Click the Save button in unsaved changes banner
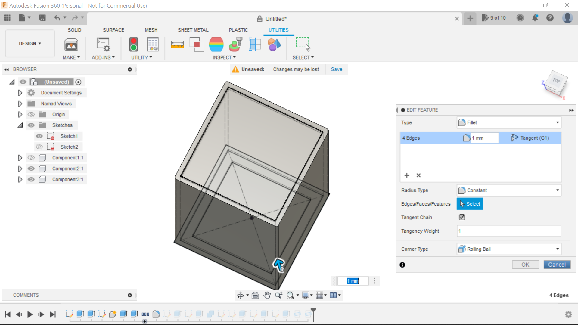Screen dimensions: 578x325 click(x=336, y=69)
